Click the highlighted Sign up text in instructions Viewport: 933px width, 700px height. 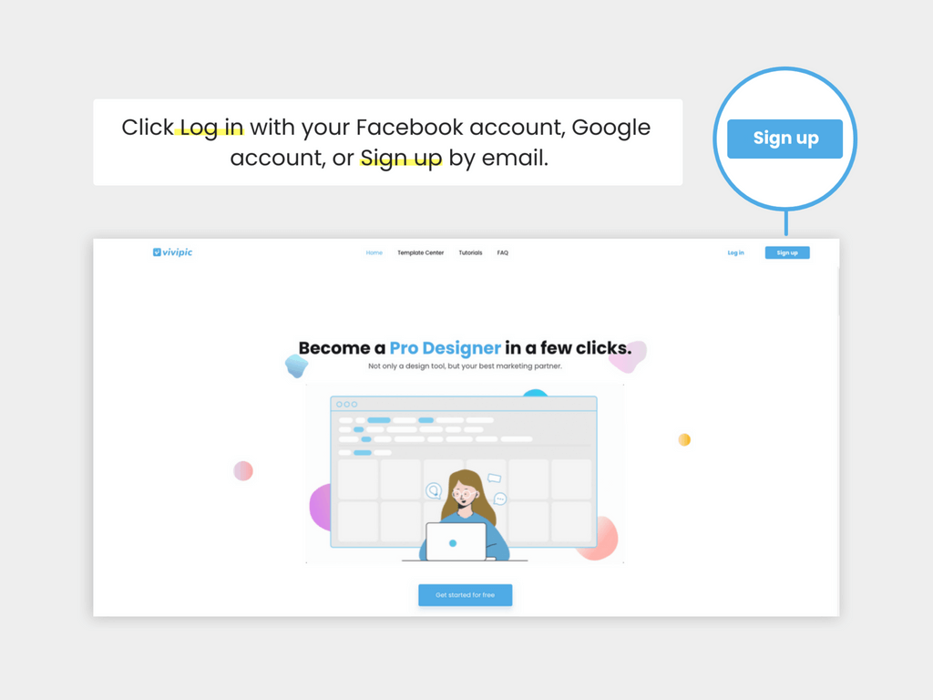(x=401, y=159)
